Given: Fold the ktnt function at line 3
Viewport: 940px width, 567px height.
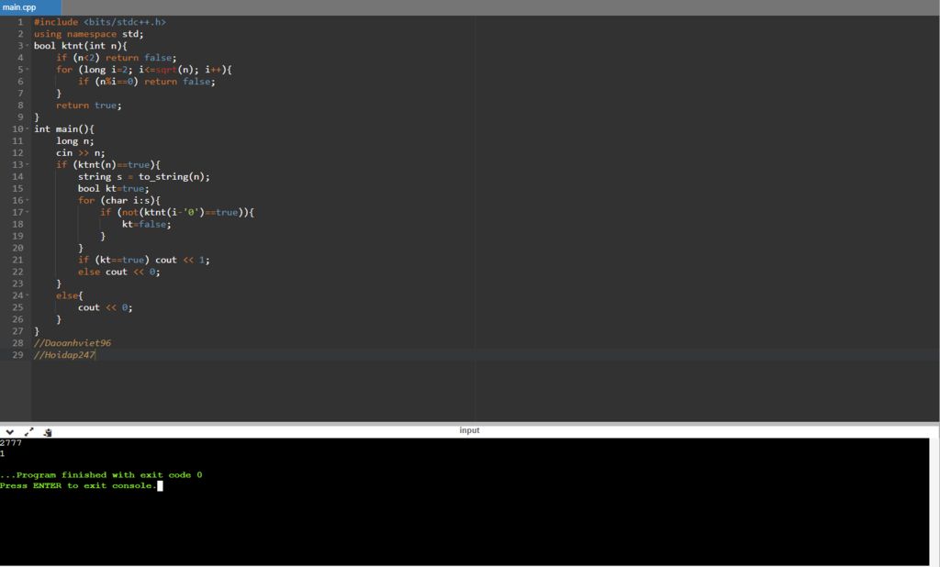Looking at the screenshot, I should [28, 46].
